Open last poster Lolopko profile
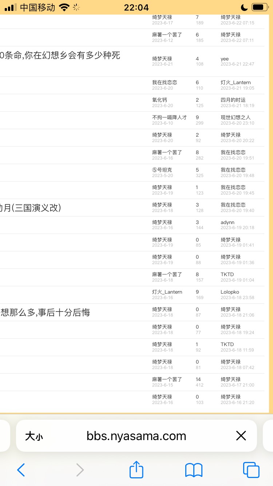 230,292
